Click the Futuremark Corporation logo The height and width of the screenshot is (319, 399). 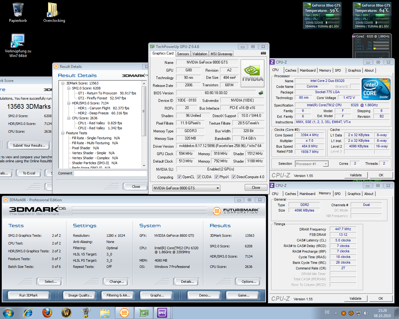pos(236,211)
